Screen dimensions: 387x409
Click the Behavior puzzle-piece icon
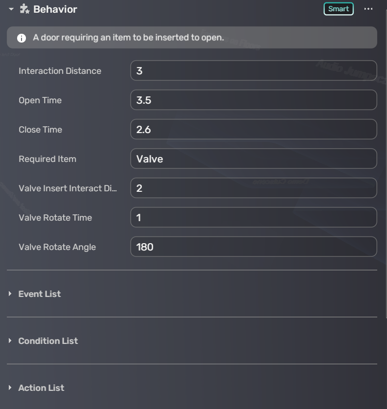pyautogui.click(x=24, y=9)
